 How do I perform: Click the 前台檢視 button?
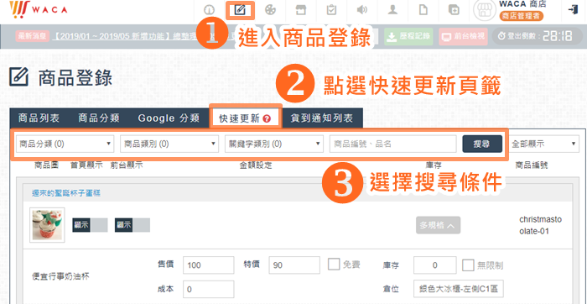464,36
